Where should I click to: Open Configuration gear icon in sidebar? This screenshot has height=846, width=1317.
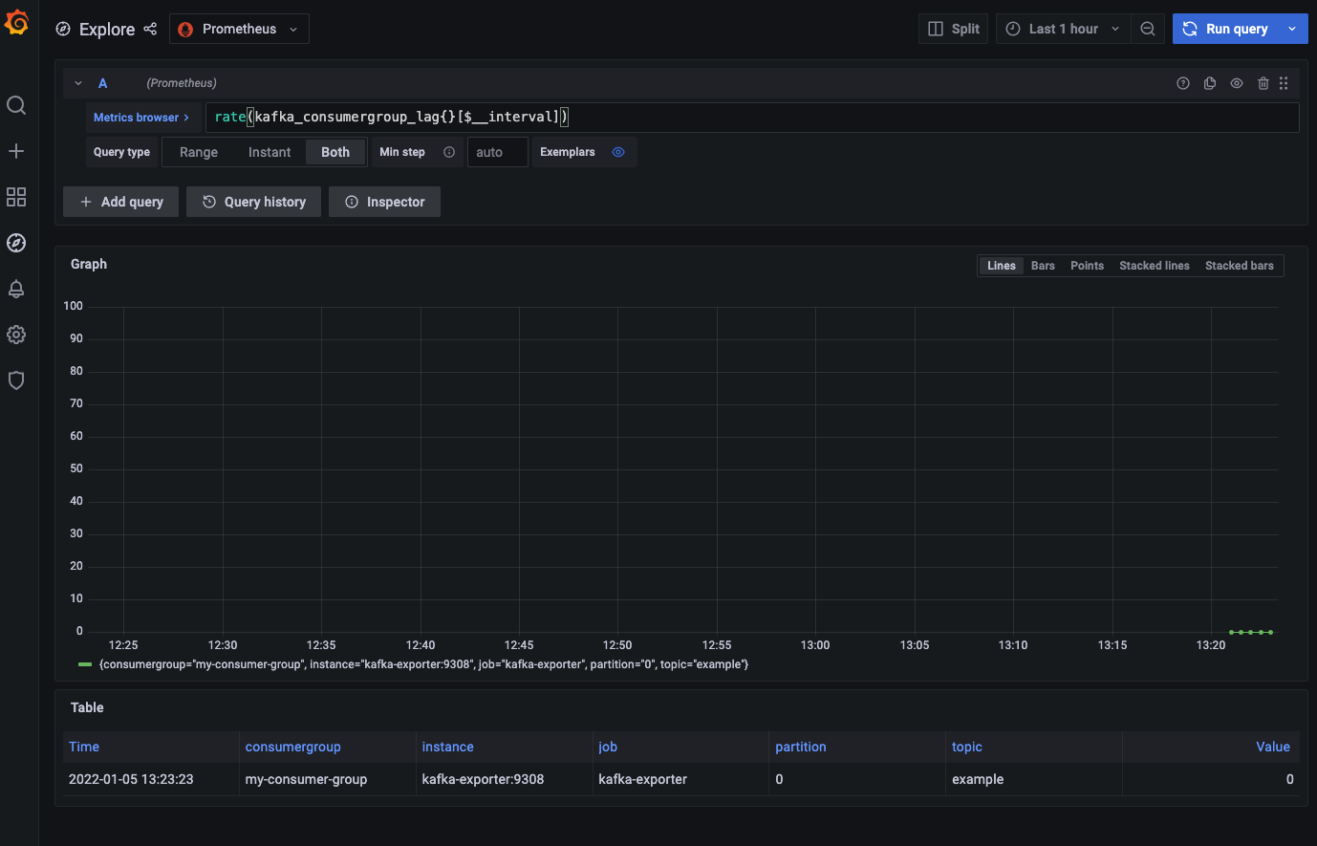point(16,335)
